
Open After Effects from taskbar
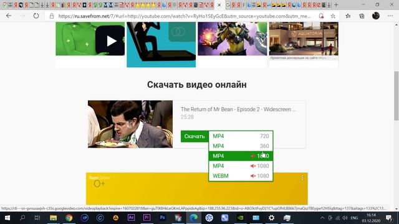[x=131, y=218]
